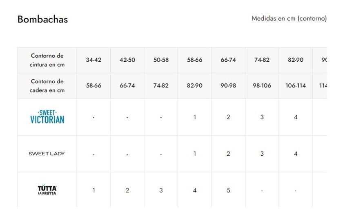The width and height of the screenshot is (345, 217).
Task: Click the 50-58 waist measurement cell
Action: click(x=161, y=60)
